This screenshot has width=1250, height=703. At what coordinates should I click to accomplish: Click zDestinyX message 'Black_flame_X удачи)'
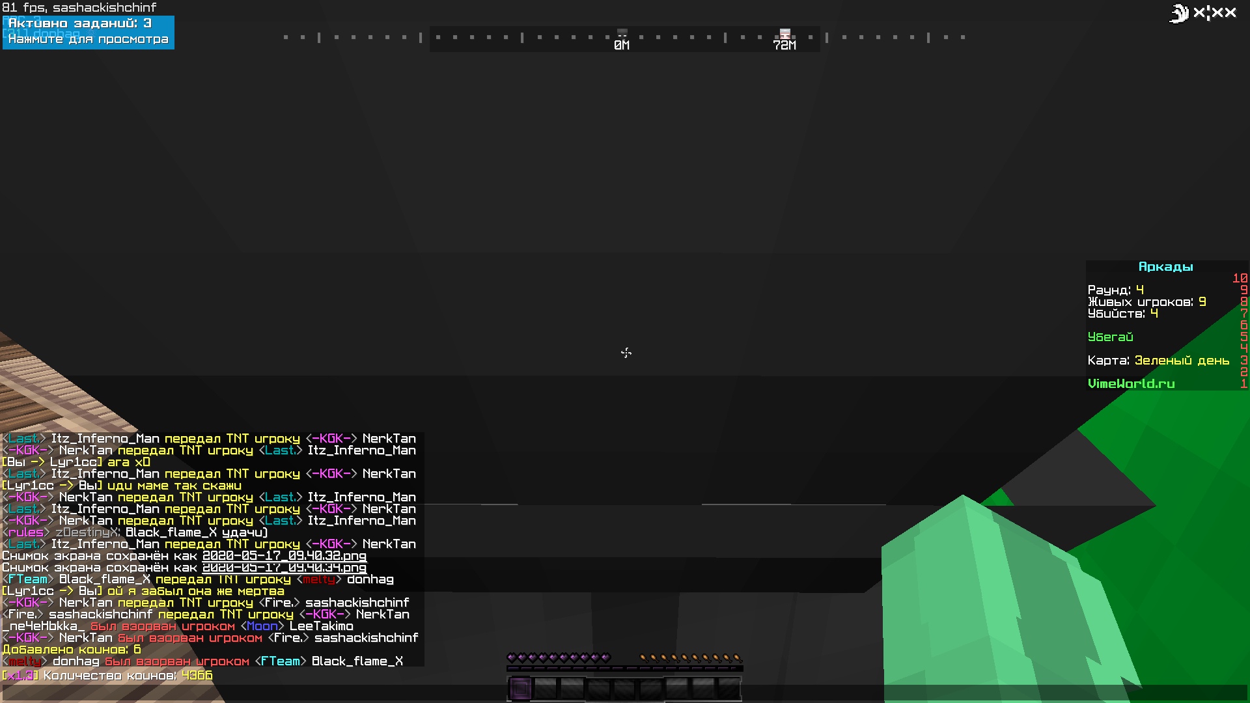(x=197, y=532)
